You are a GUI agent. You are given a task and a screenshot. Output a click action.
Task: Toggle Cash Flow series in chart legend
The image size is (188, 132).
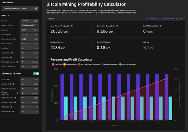click(x=57, y=65)
